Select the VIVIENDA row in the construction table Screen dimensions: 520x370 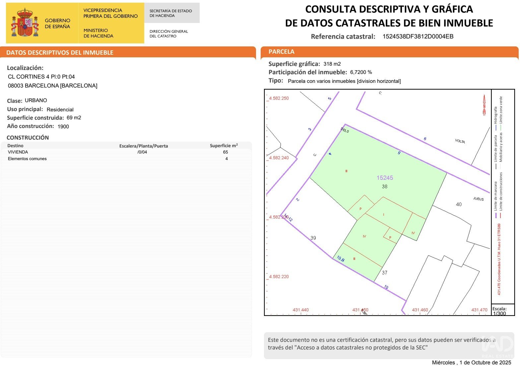[18, 152]
